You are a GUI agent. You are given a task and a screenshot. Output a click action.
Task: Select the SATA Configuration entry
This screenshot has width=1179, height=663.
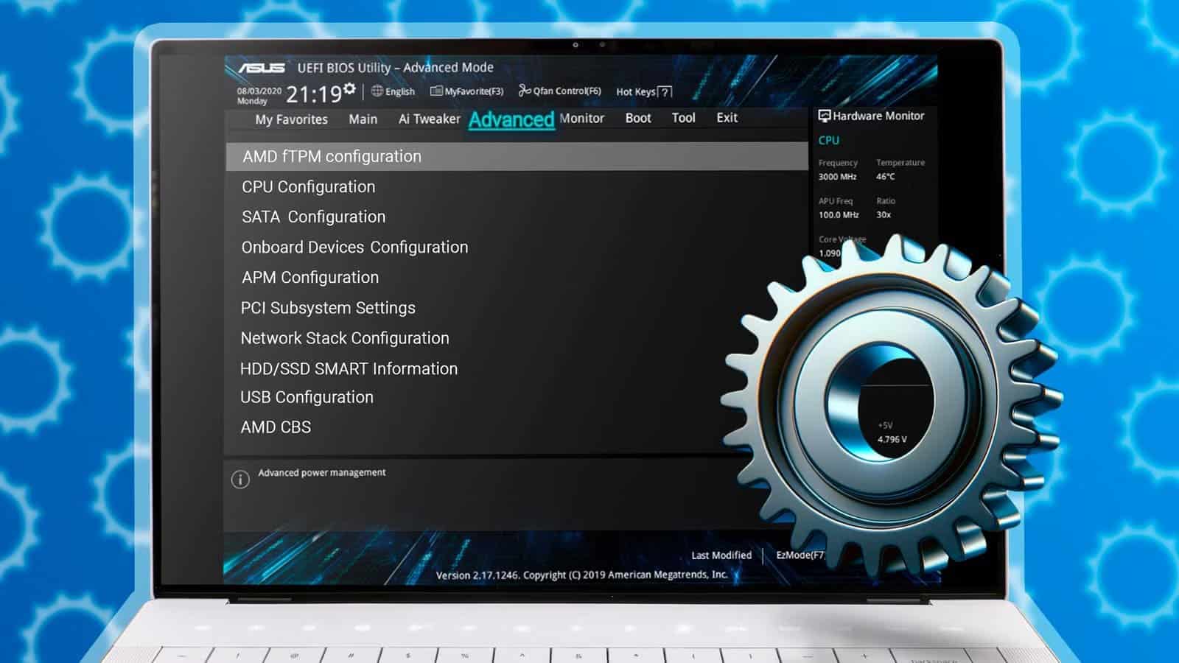point(312,217)
